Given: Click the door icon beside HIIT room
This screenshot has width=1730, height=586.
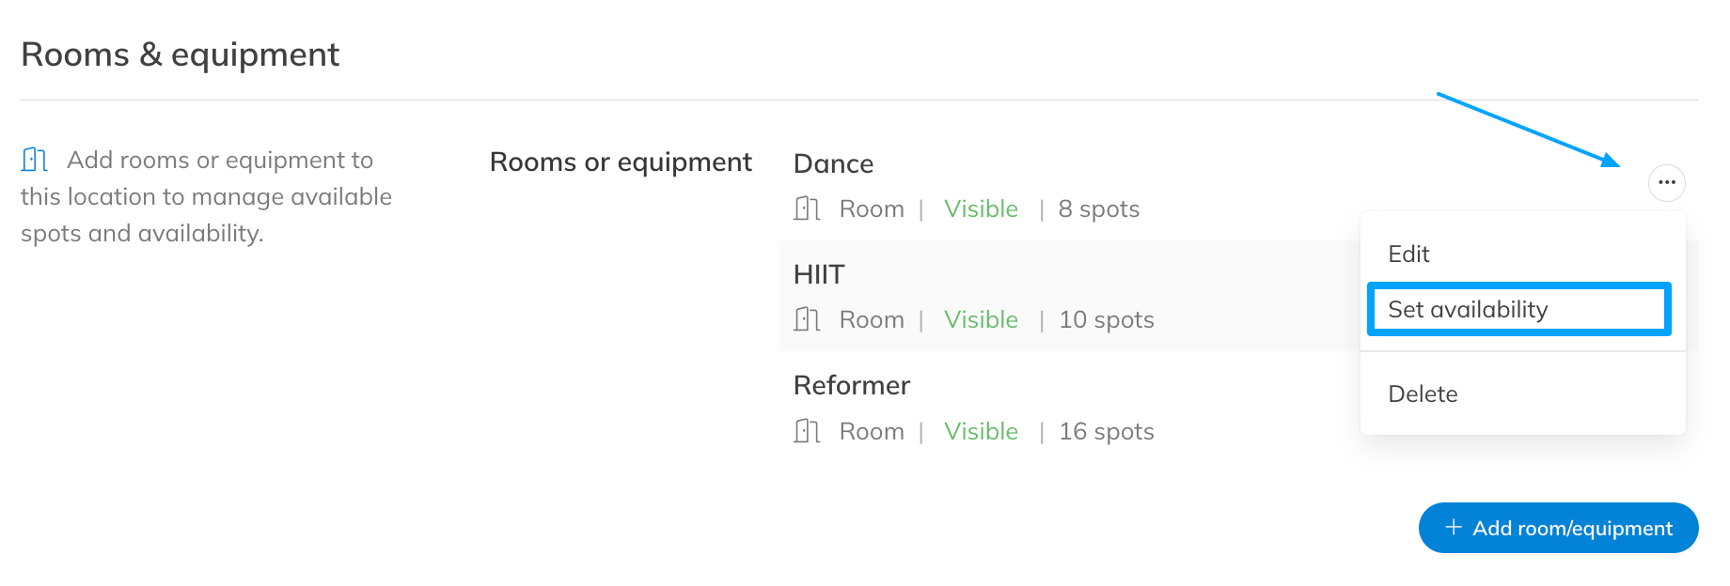Looking at the screenshot, I should pyautogui.click(x=807, y=319).
